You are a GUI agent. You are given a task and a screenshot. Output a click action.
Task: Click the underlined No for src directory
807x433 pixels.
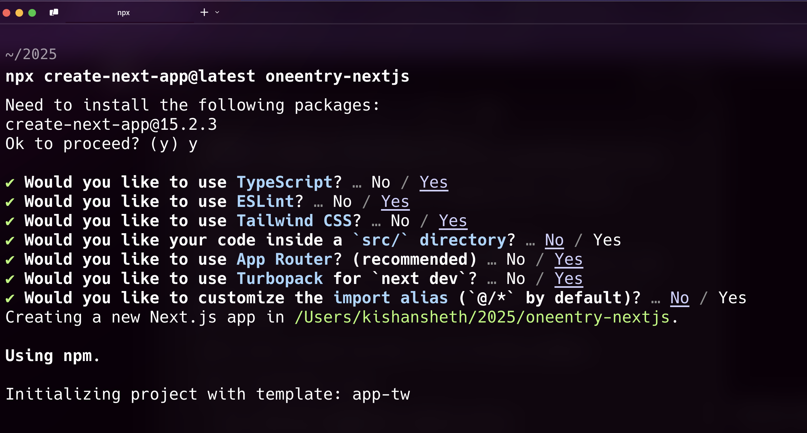pyautogui.click(x=554, y=240)
